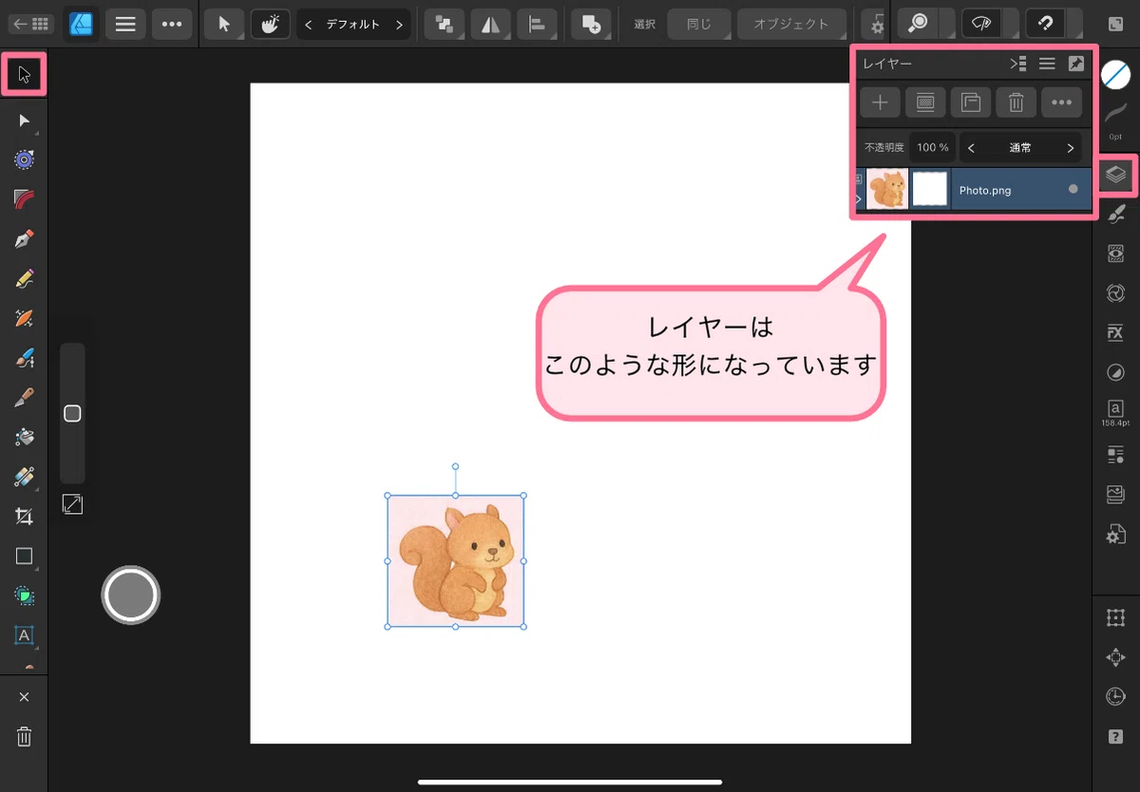
Task: Toggle the snapping magnet
Action: (1045, 24)
